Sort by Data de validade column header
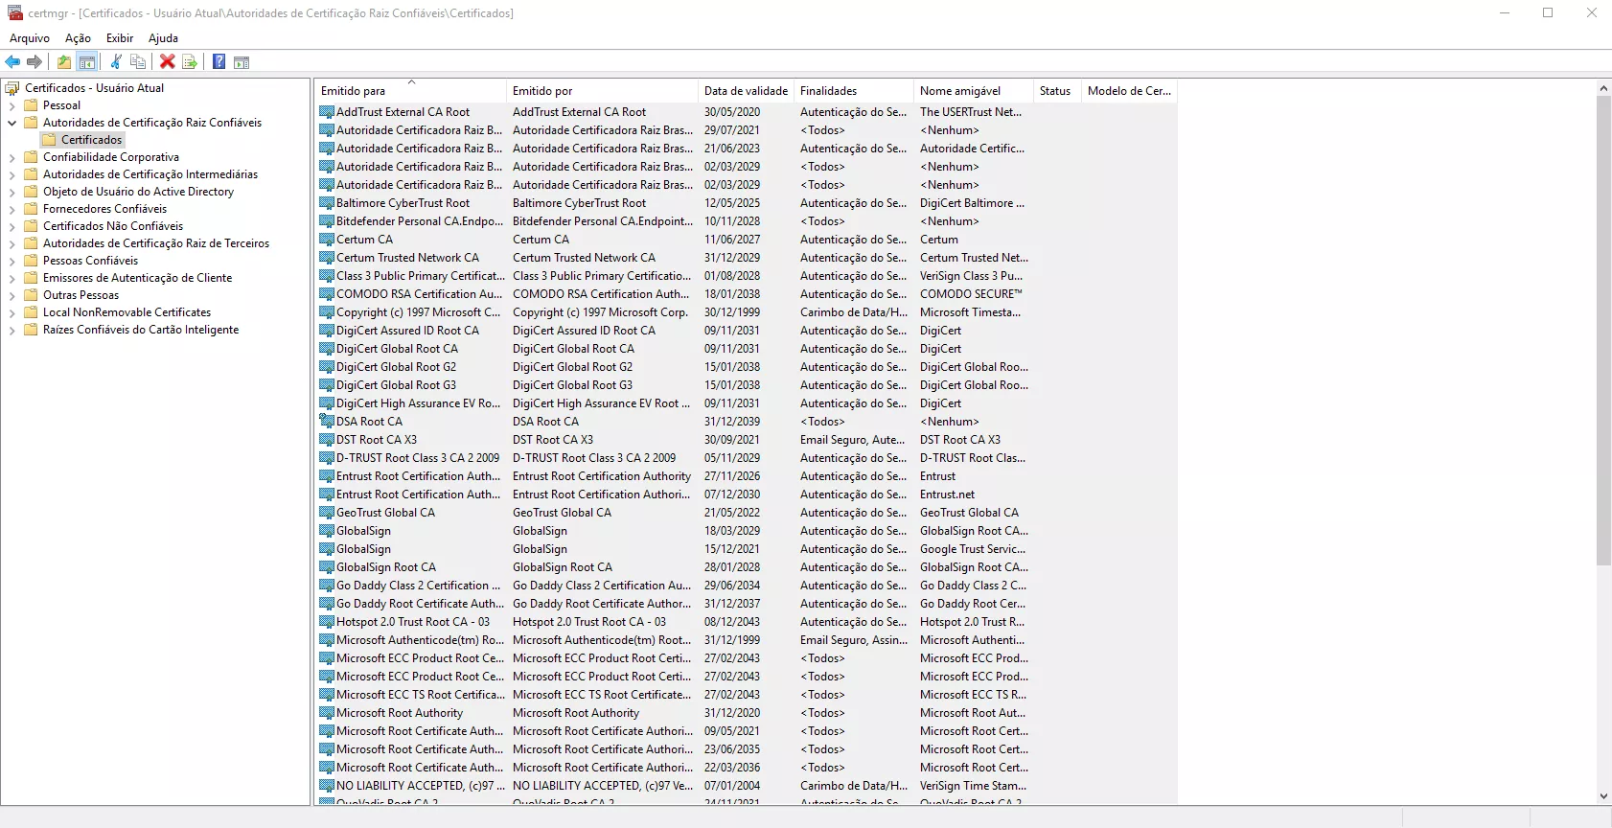Screen dimensions: 1612x828 (x=746, y=91)
